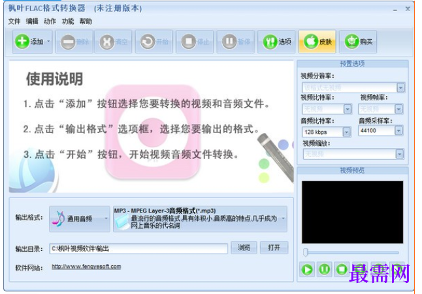Open the Edit (编辑) menu

32,22
